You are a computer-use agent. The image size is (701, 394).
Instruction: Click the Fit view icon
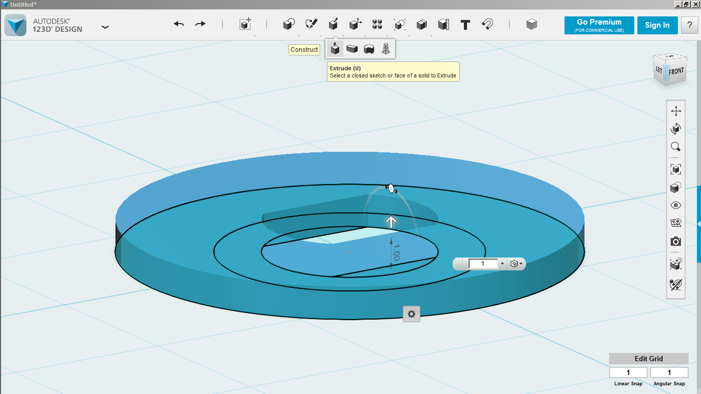(676, 169)
